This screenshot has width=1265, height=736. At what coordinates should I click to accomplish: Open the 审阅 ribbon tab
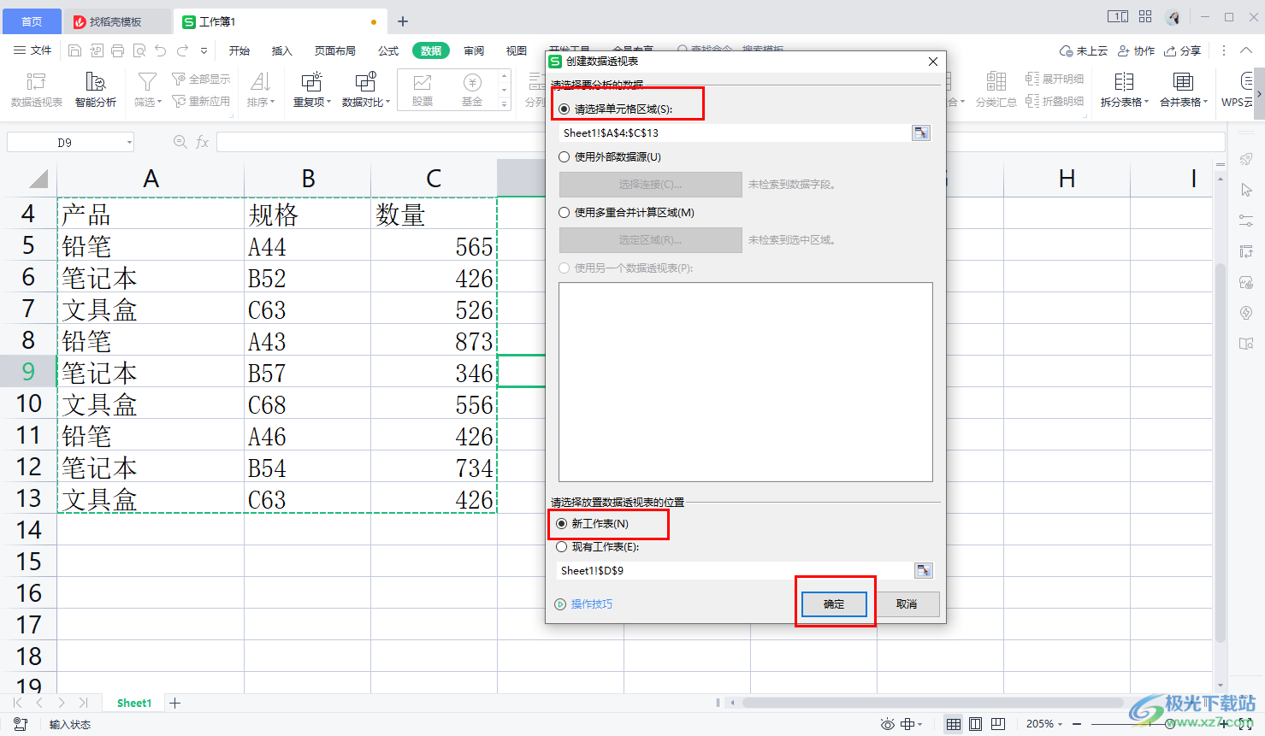(x=474, y=50)
